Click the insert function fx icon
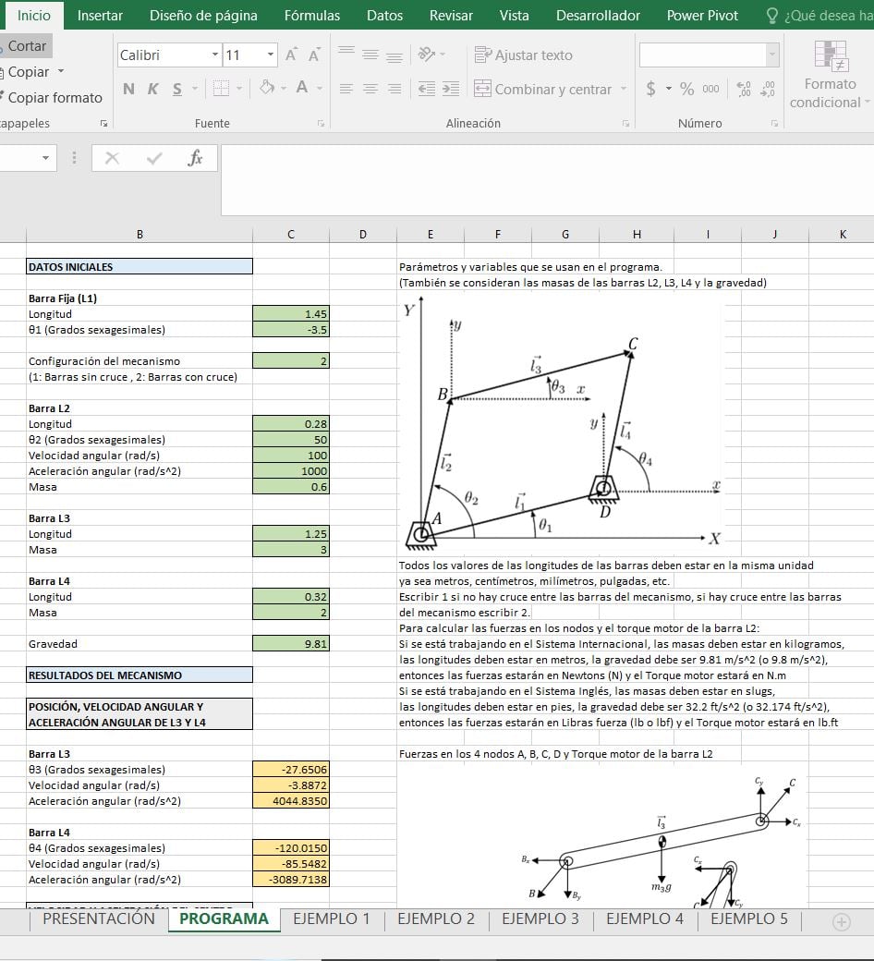The width and height of the screenshot is (874, 961). coord(195,158)
